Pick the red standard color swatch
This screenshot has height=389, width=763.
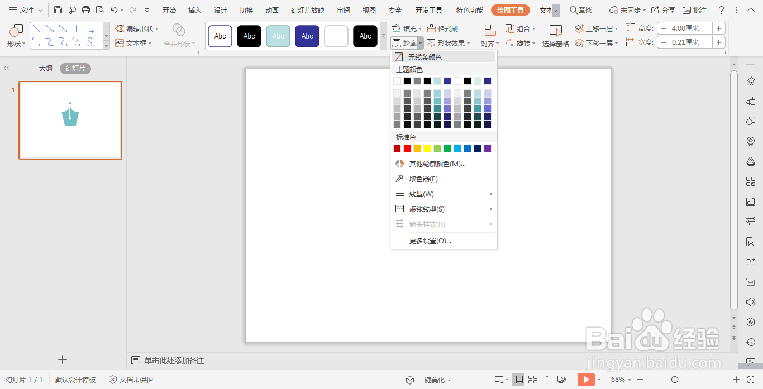click(x=407, y=148)
